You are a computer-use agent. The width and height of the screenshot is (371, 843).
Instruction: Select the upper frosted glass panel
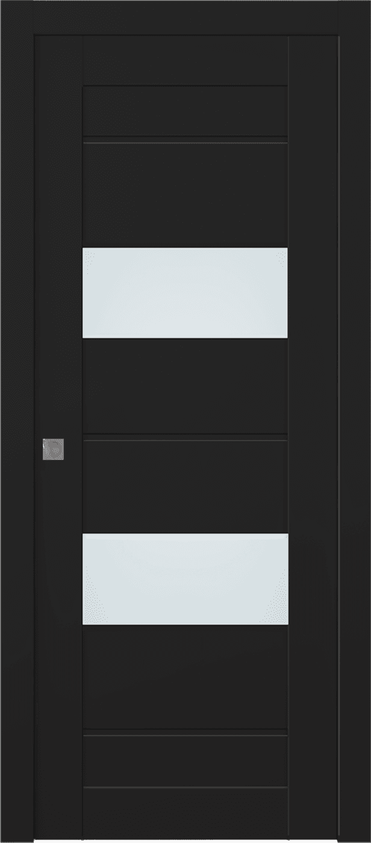[185, 293]
